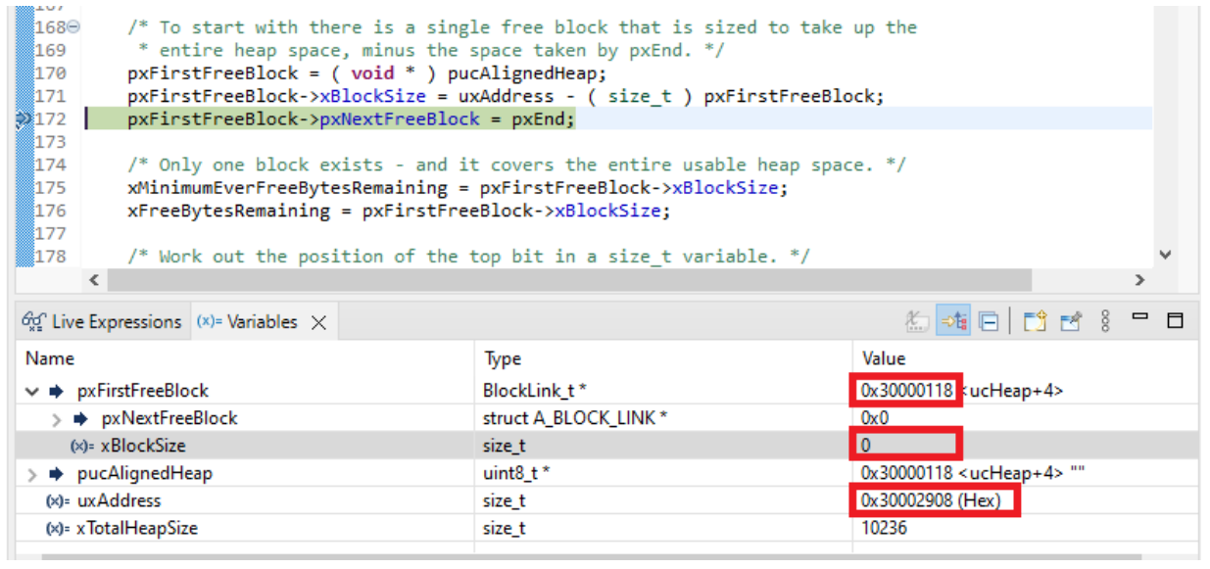Click the Pin to Debug Context icon
The image size is (1210, 569).
1070,321
